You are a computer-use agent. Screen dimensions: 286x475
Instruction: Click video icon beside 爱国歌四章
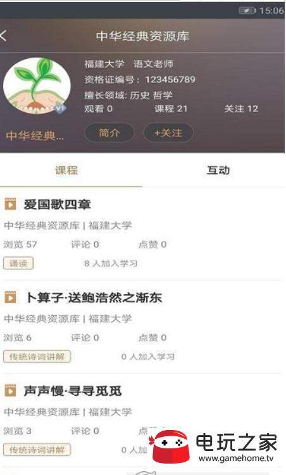click(10, 204)
